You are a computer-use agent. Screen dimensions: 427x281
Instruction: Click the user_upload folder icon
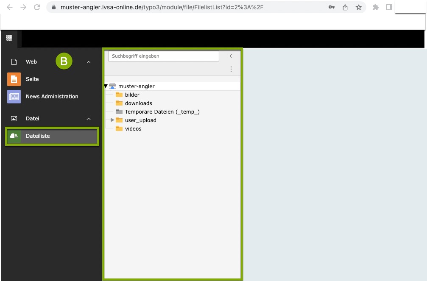click(119, 120)
